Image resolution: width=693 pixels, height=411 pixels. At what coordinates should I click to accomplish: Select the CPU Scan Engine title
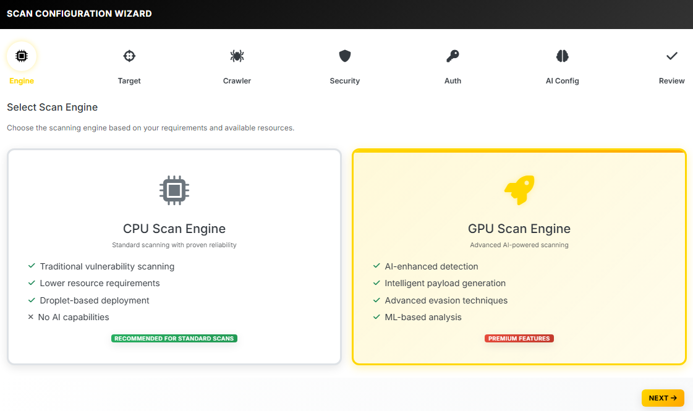click(x=174, y=229)
